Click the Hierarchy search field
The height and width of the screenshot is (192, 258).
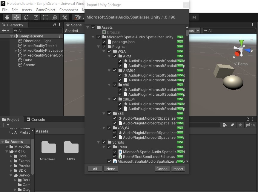[38, 31]
